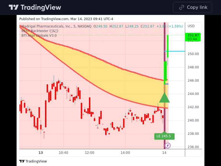Image resolution: width=221 pixels, height=166 pixels.
Task: Click the 250.00 price axis label
Action: [x=193, y=54]
